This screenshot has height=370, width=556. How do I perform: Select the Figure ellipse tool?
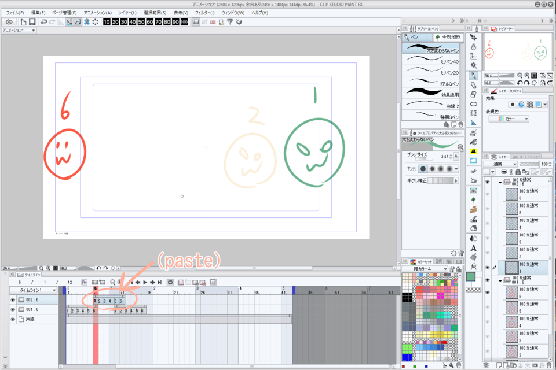click(x=473, y=104)
